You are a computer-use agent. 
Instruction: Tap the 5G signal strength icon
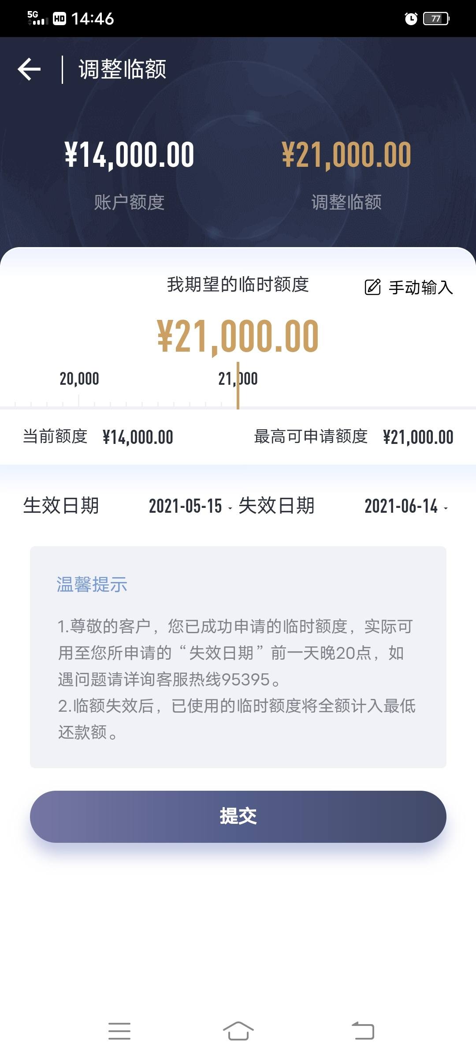click(37, 18)
